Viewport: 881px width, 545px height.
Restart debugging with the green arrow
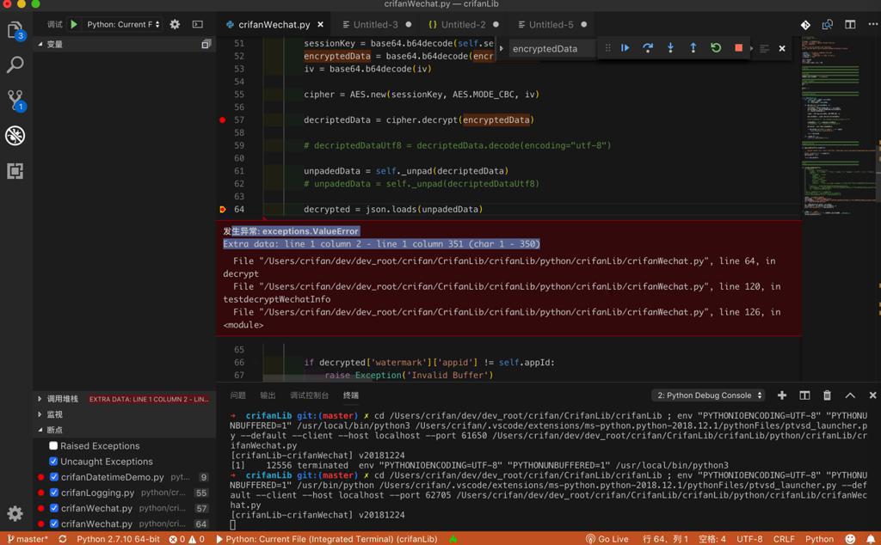coord(716,48)
